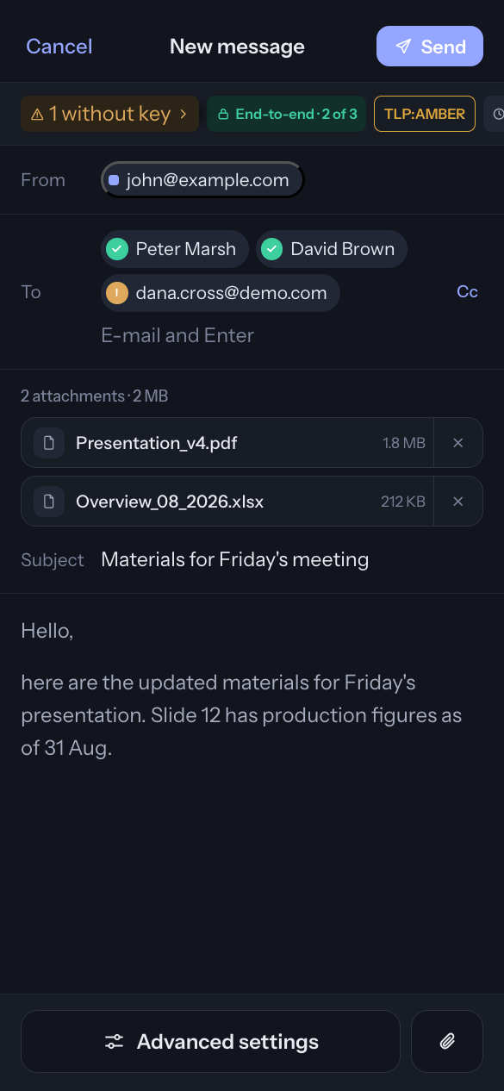Click into the message body text
This screenshot has width=504, height=1091.
click(x=241, y=715)
